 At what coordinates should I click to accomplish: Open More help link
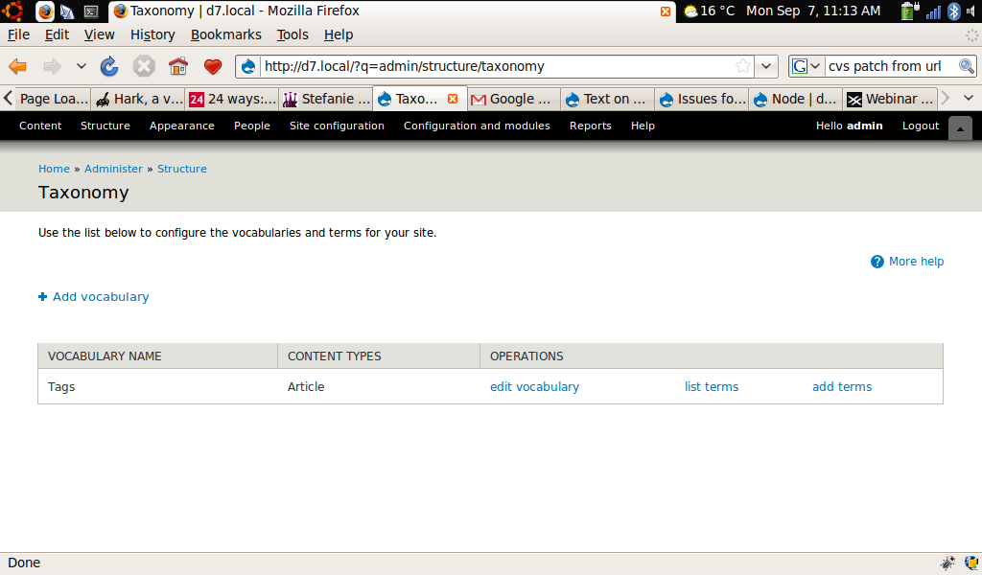point(907,262)
